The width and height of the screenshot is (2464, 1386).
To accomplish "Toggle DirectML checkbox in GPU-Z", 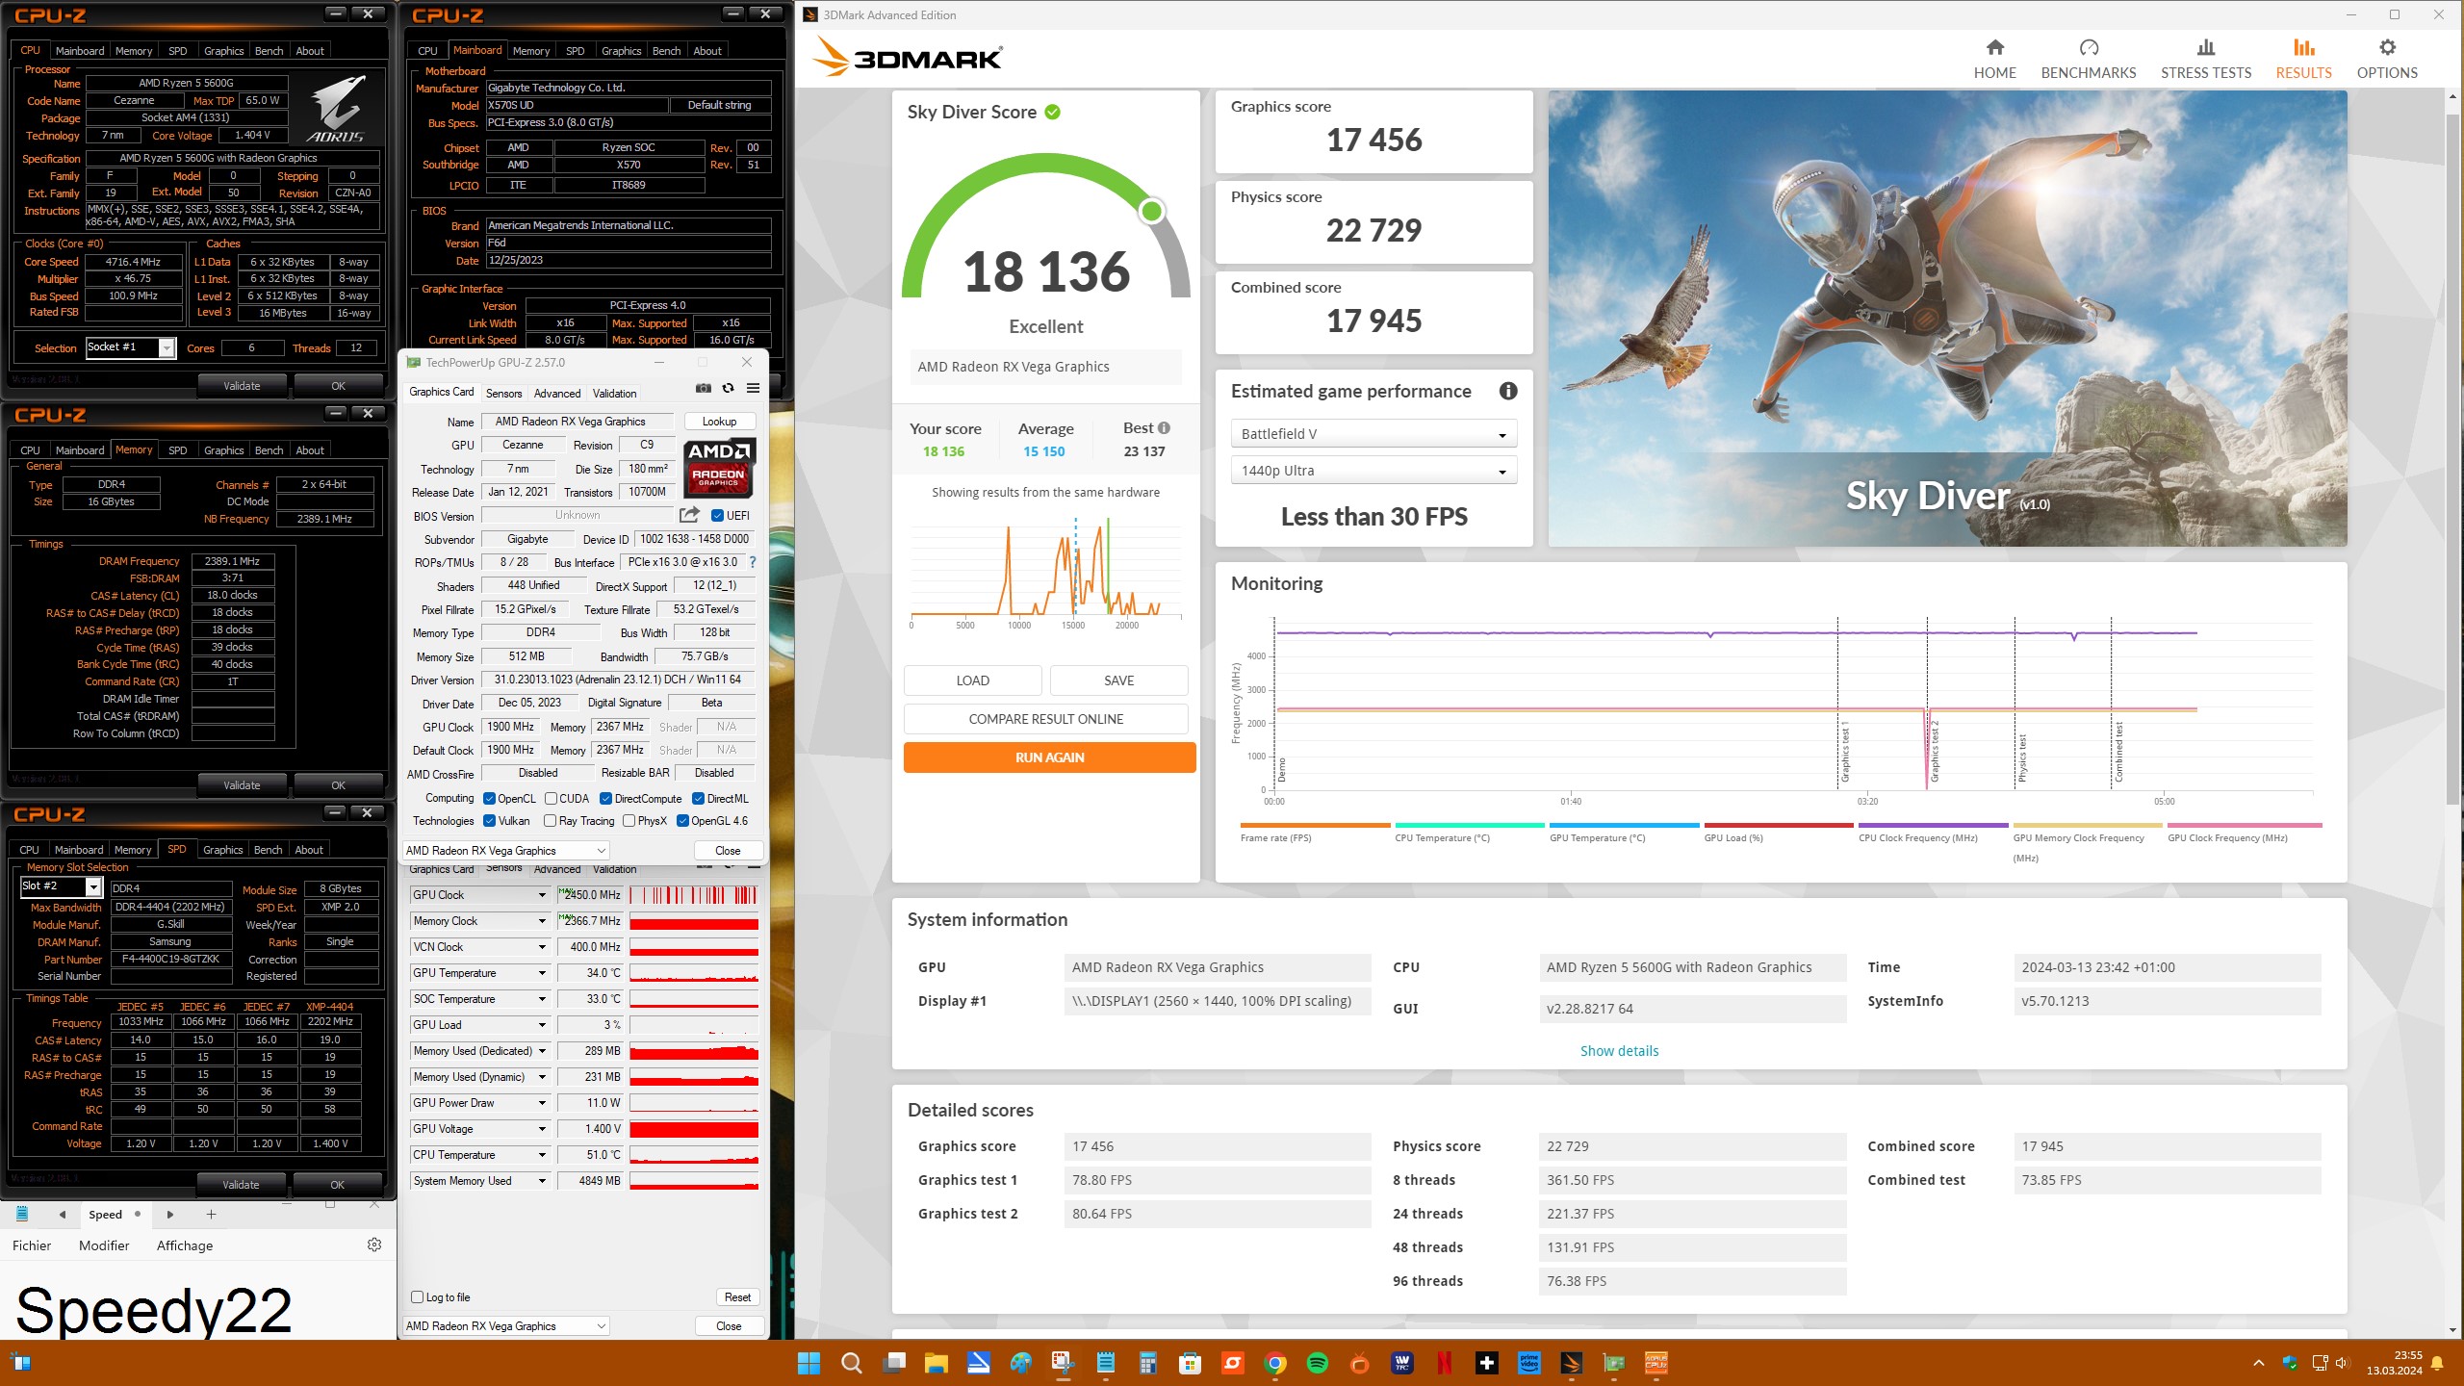I will [698, 799].
